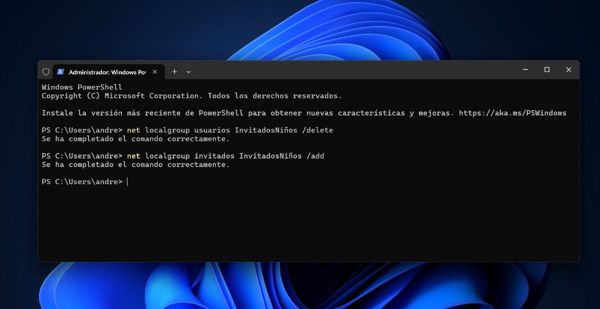Viewport: 600px width, 309px height.
Task: Click the Copyright (C) Microsoft Corporation line
Action: (x=191, y=95)
